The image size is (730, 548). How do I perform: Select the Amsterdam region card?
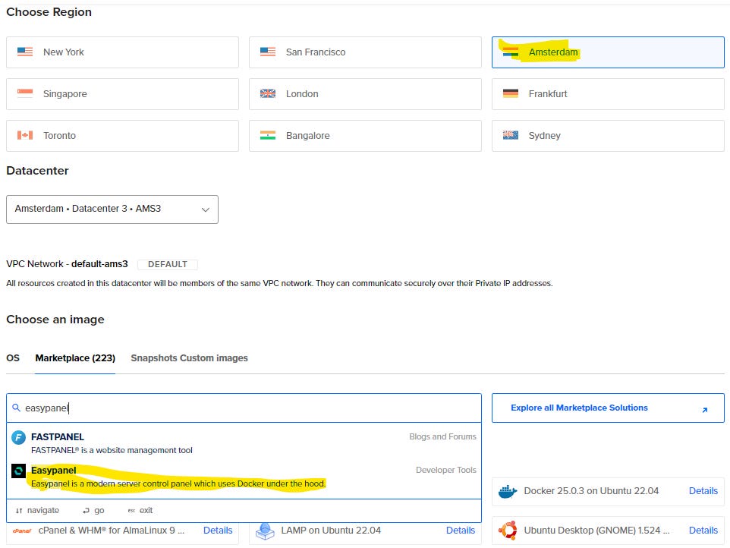click(608, 52)
